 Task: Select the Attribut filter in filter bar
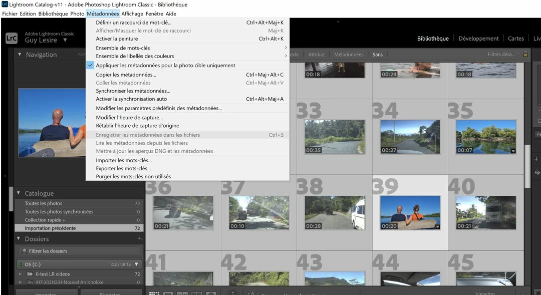[317, 54]
